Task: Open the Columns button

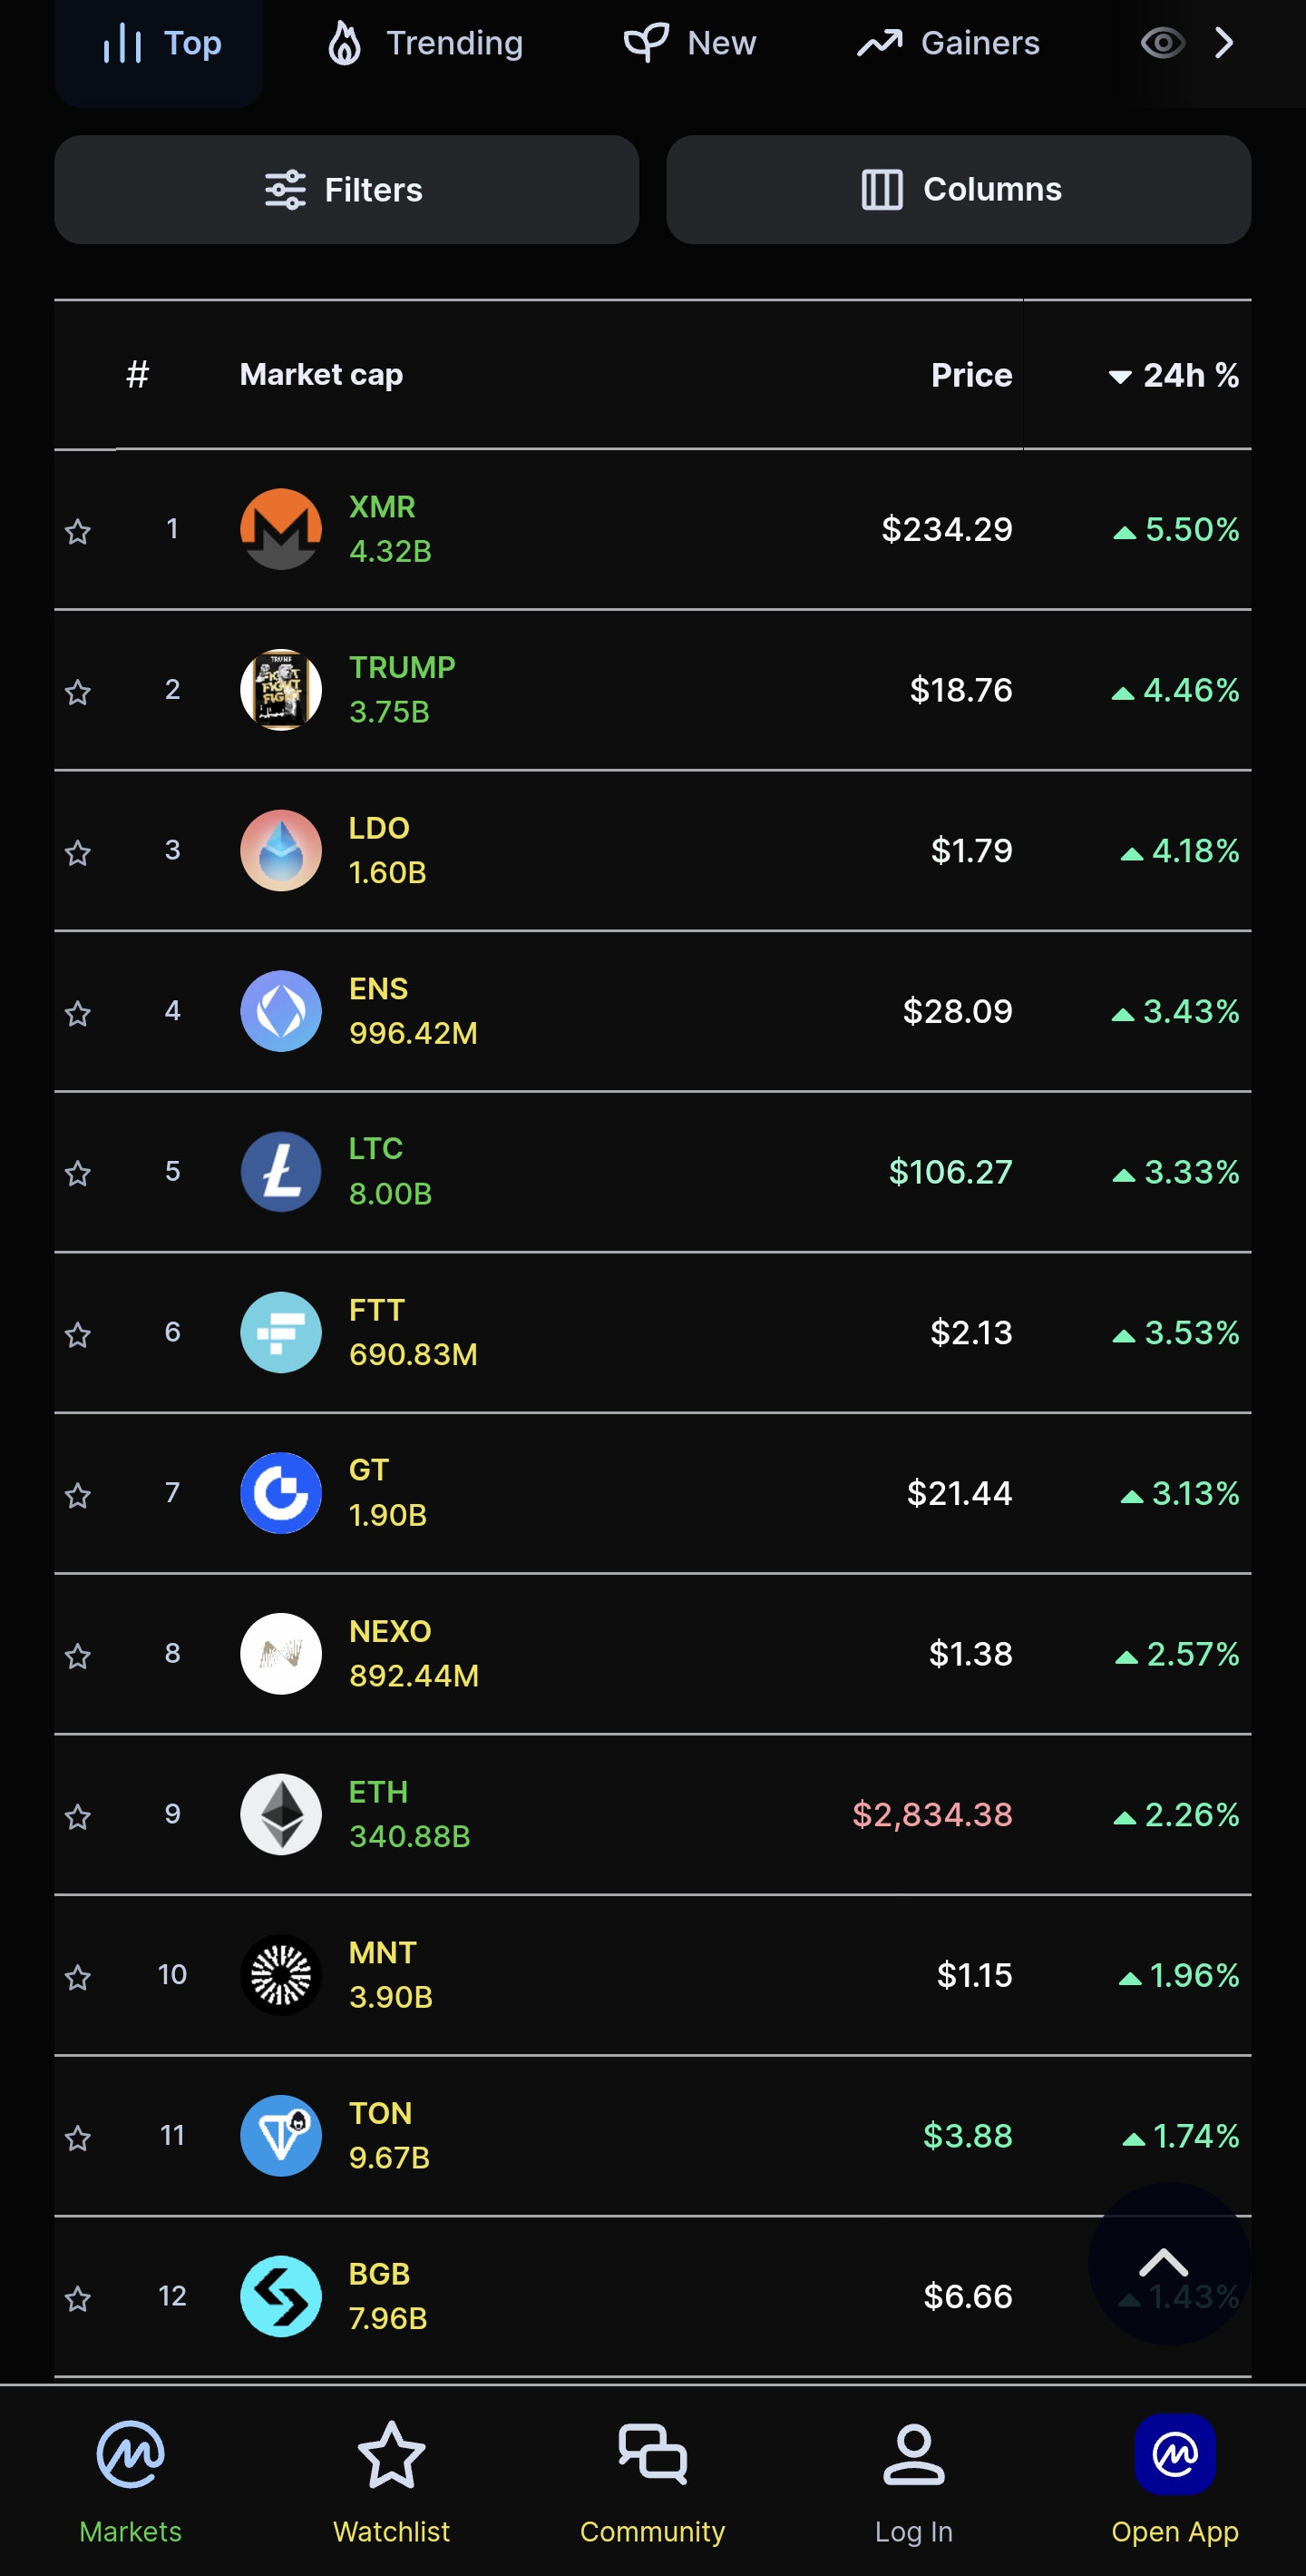Action: 959,190
